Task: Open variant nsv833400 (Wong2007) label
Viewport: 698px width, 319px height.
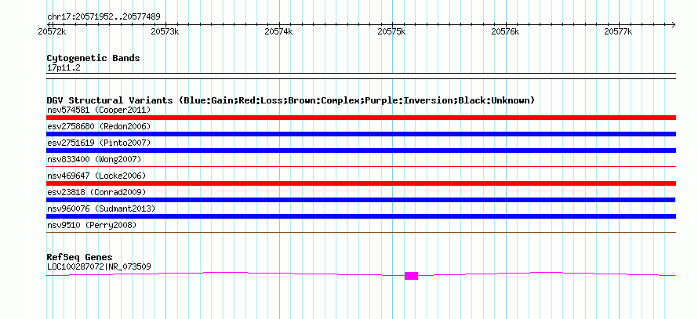Action: [94, 159]
